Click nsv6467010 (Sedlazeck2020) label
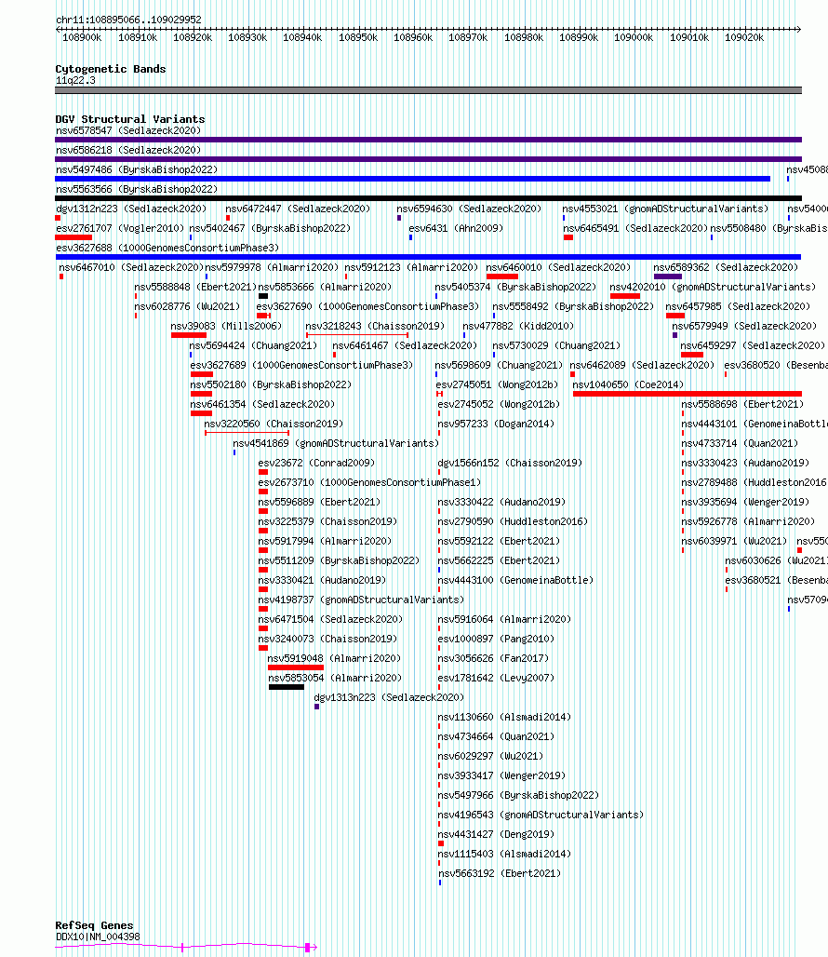The width and height of the screenshot is (828, 957). tap(131, 267)
